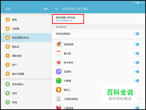Screen dimensions: 146x110
Task: Tap the storage (存储) icon
Action: (8, 102)
